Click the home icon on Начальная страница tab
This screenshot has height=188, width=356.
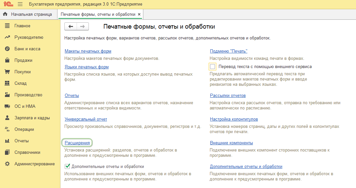(x=5, y=14)
